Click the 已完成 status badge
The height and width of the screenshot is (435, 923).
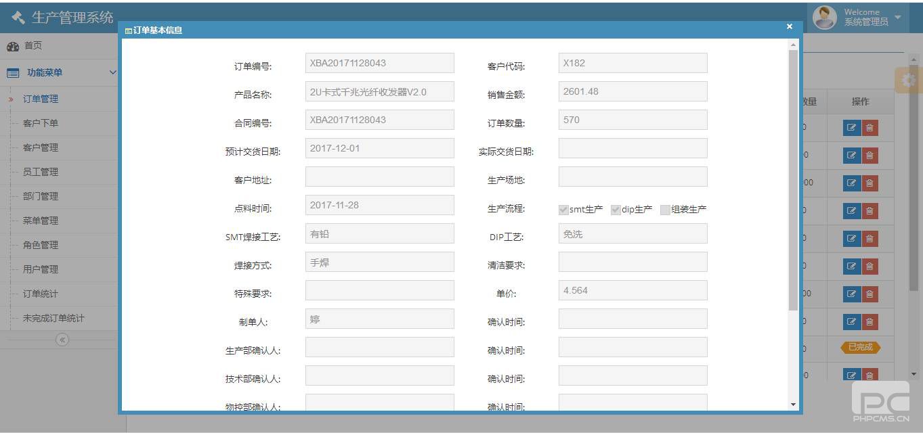click(860, 347)
